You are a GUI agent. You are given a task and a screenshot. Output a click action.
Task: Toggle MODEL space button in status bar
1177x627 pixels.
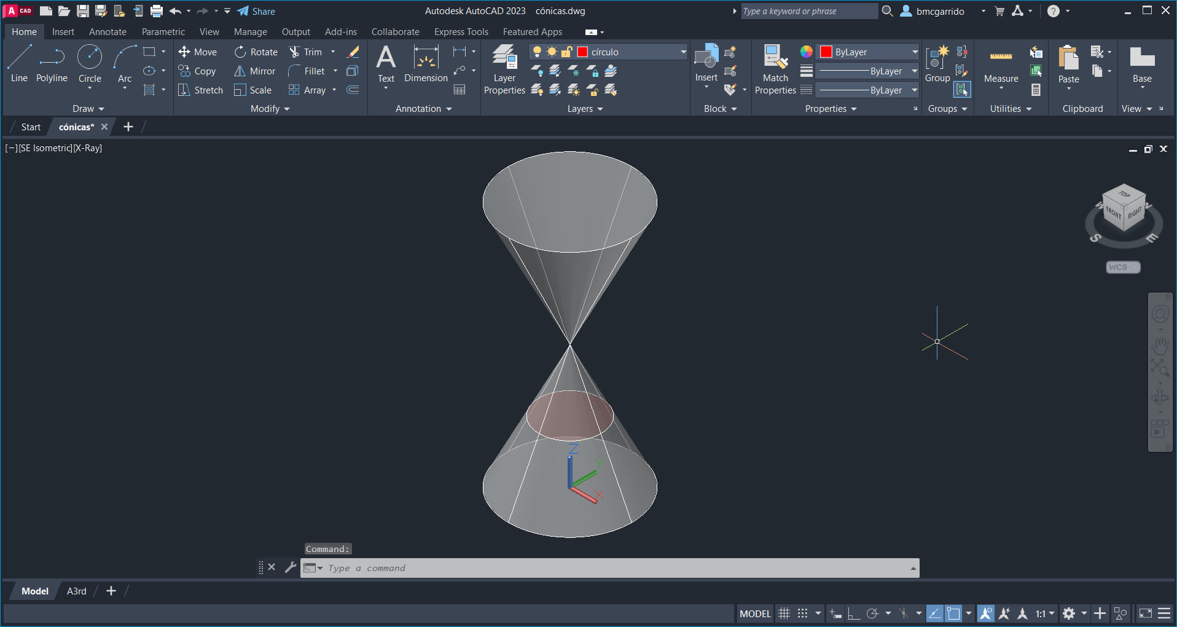point(755,613)
